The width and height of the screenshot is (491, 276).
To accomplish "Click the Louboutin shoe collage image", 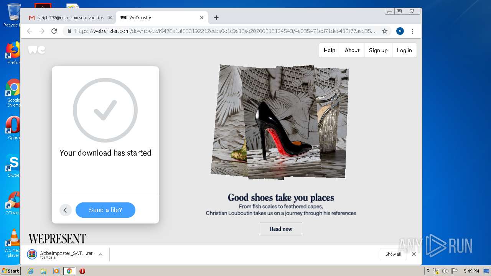I will 280,122.
